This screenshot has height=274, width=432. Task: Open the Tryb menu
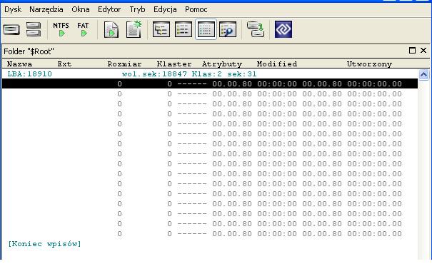(x=137, y=10)
